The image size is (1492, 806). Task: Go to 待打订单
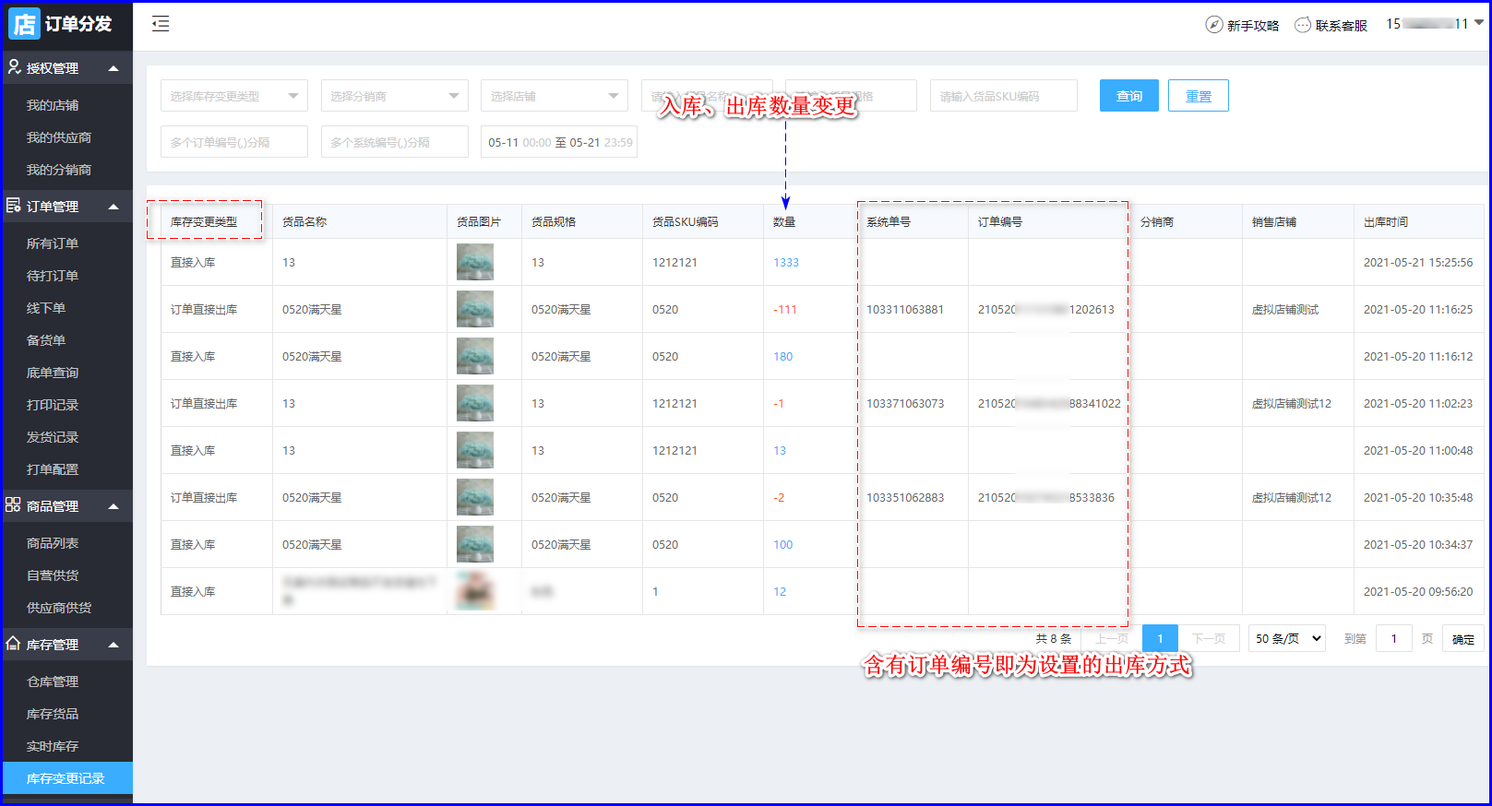[53, 276]
